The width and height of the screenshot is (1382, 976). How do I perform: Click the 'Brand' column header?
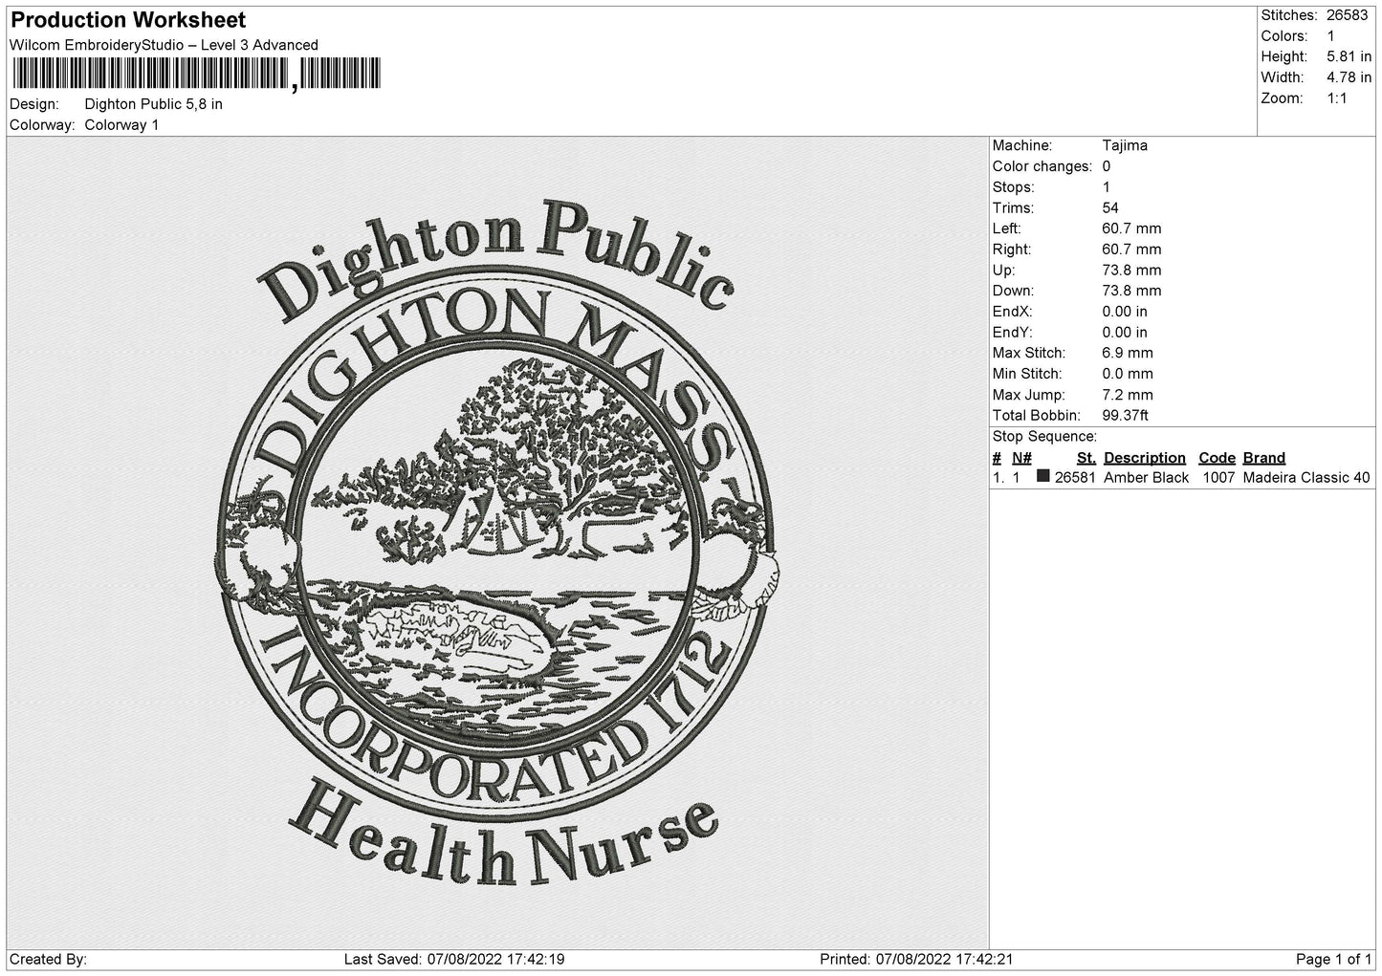tap(1264, 458)
